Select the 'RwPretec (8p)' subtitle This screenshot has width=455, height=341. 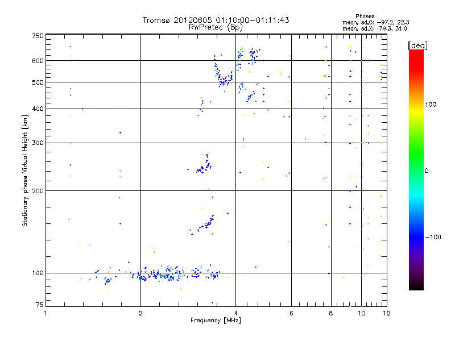coord(216,27)
